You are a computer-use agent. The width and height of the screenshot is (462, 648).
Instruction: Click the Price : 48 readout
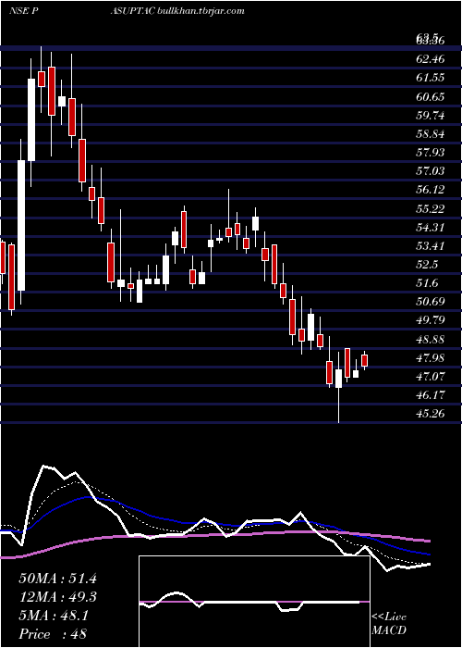tap(53, 634)
